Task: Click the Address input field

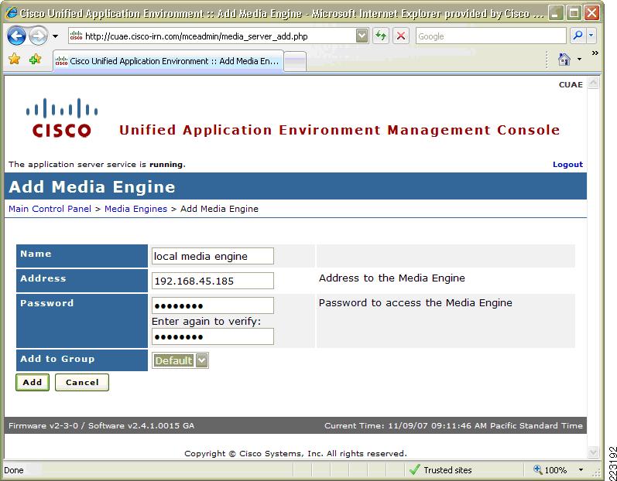Action: click(213, 281)
